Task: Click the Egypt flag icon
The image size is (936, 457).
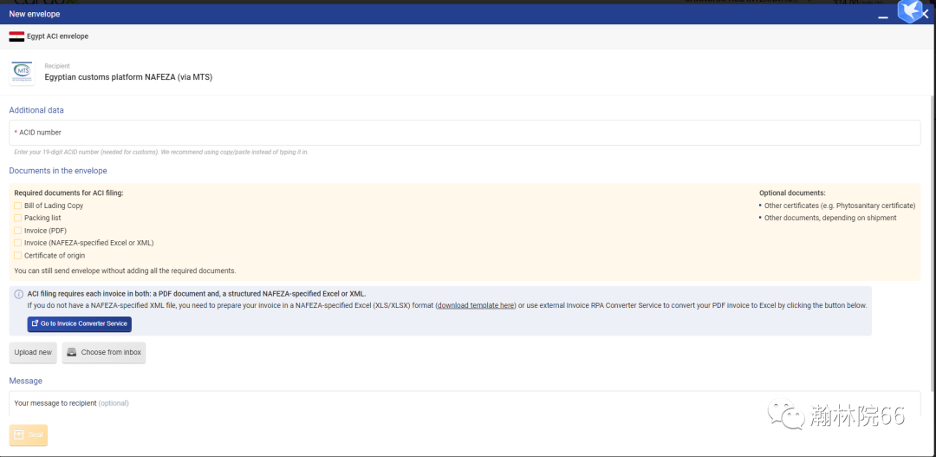Action: [x=16, y=36]
